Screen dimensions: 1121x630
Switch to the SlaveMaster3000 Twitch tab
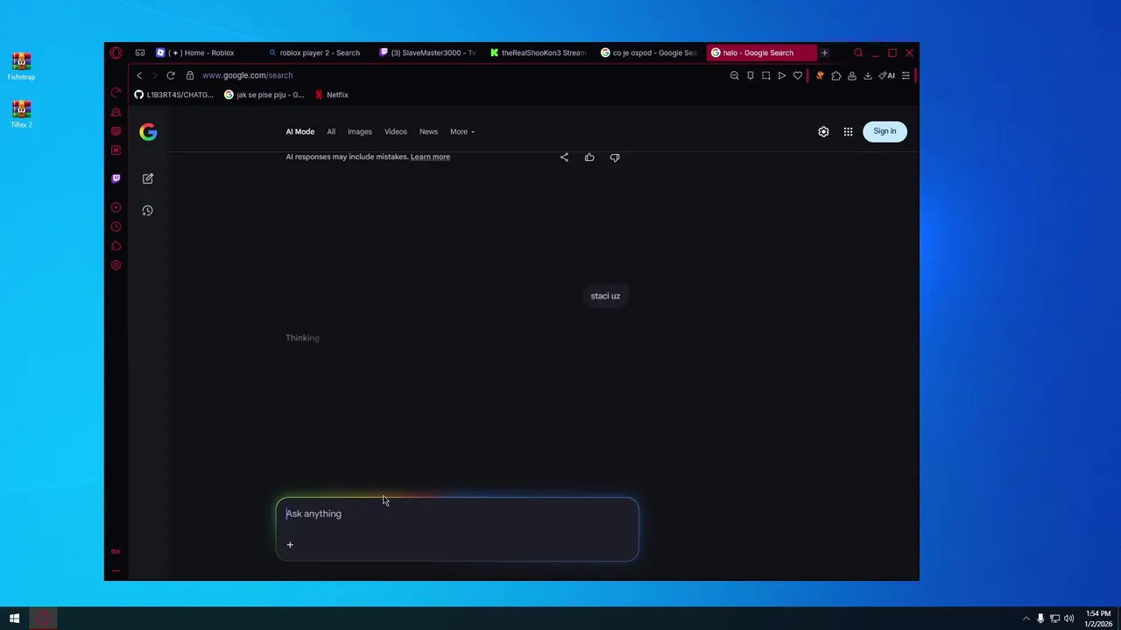(x=428, y=52)
